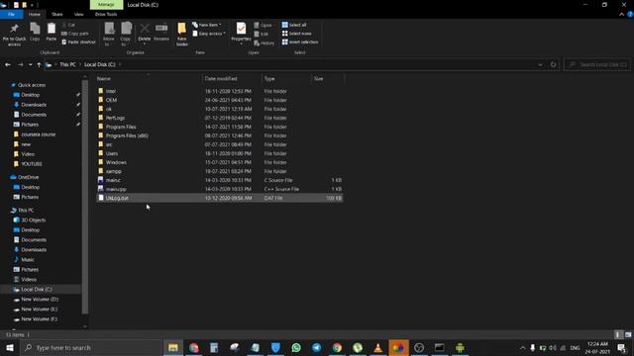Open YOUTUBE folder in sidebar
The height and width of the screenshot is (356, 634).
click(x=31, y=164)
